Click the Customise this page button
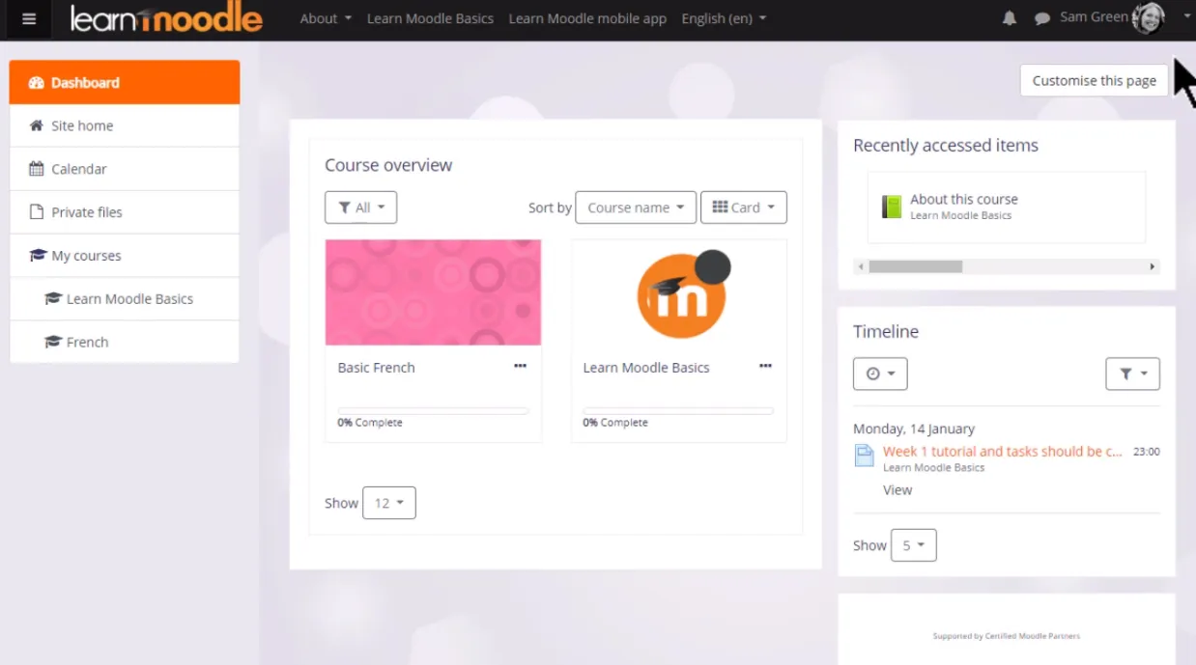 [x=1094, y=80]
